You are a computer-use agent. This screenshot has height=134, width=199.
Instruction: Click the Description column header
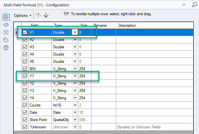(127, 25)
